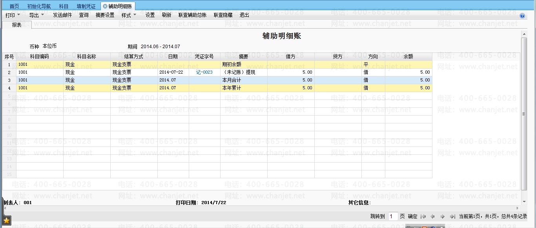This screenshot has width=536, height=228.
Task: Switch to the 初始化导航 tab
Action: (39, 6)
